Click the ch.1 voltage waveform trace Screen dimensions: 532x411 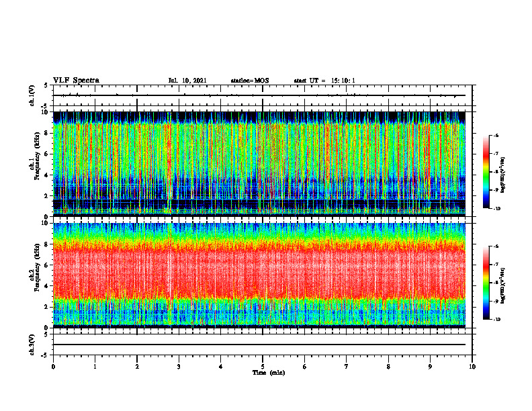[x=259, y=95]
